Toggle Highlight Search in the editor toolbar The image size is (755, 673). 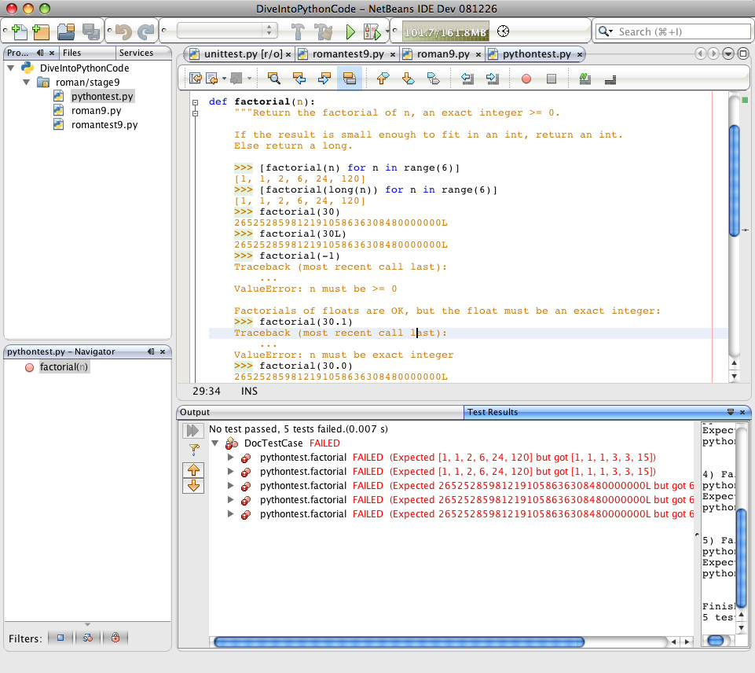tap(349, 78)
